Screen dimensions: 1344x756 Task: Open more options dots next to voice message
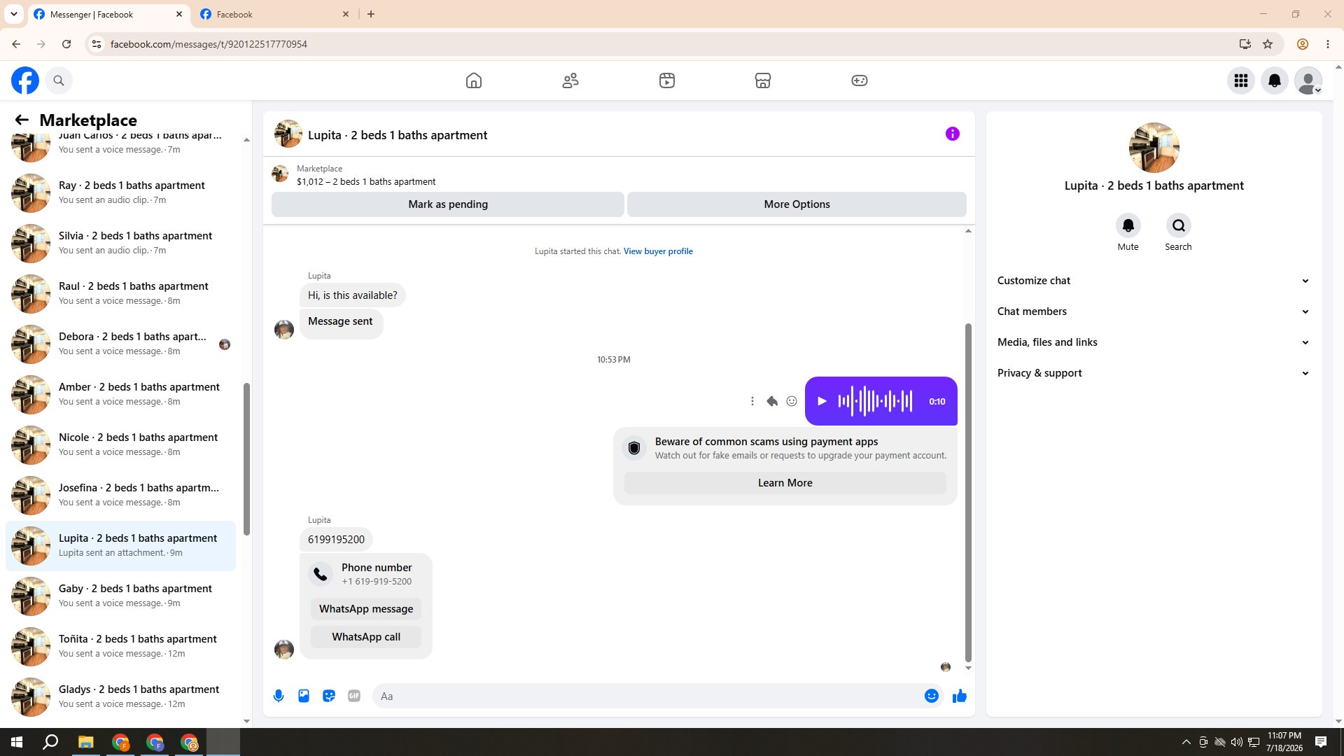pos(752,401)
